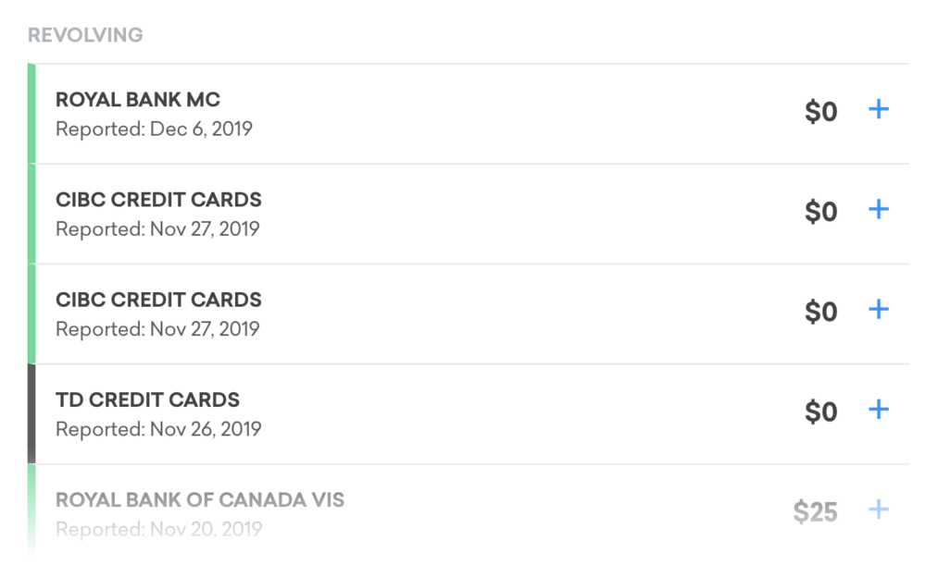Expand the ROYAL BANK MC account plus icon
This screenshot has width=926, height=565.
point(878,110)
